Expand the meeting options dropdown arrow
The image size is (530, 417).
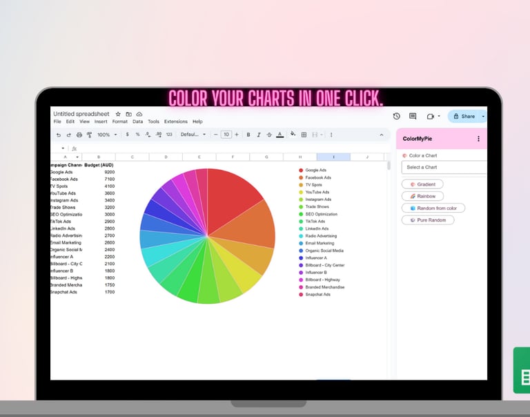coord(439,116)
